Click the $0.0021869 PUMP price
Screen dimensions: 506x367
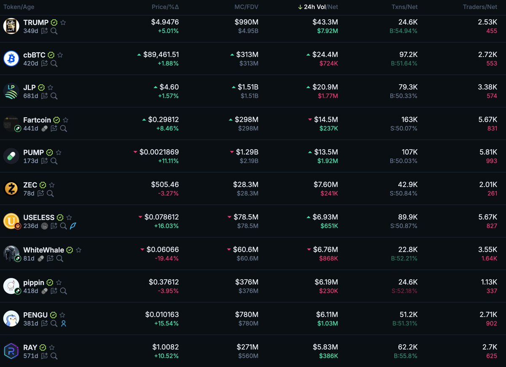pyautogui.click(x=159, y=152)
